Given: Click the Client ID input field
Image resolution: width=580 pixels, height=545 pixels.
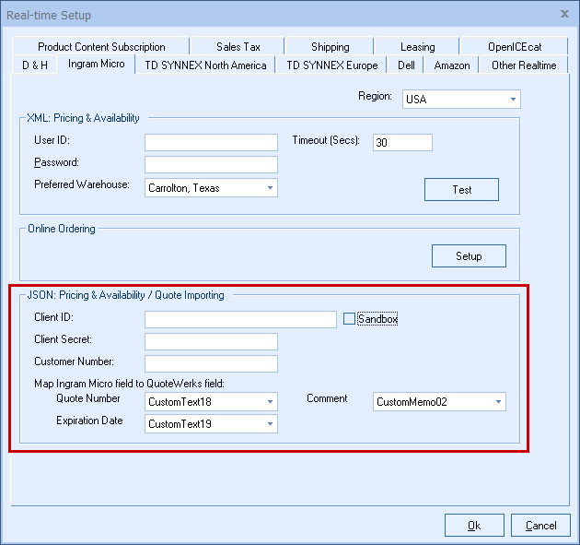Looking at the screenshot, I should point(240,319).
